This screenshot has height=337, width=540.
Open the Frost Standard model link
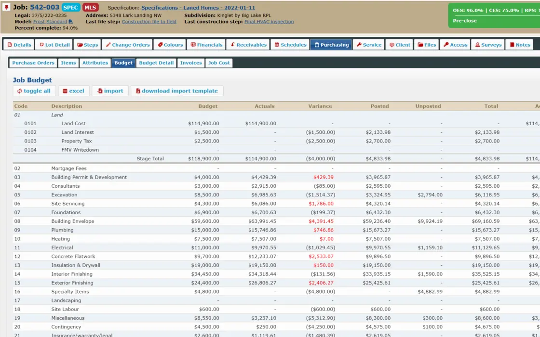pos(50,22)
